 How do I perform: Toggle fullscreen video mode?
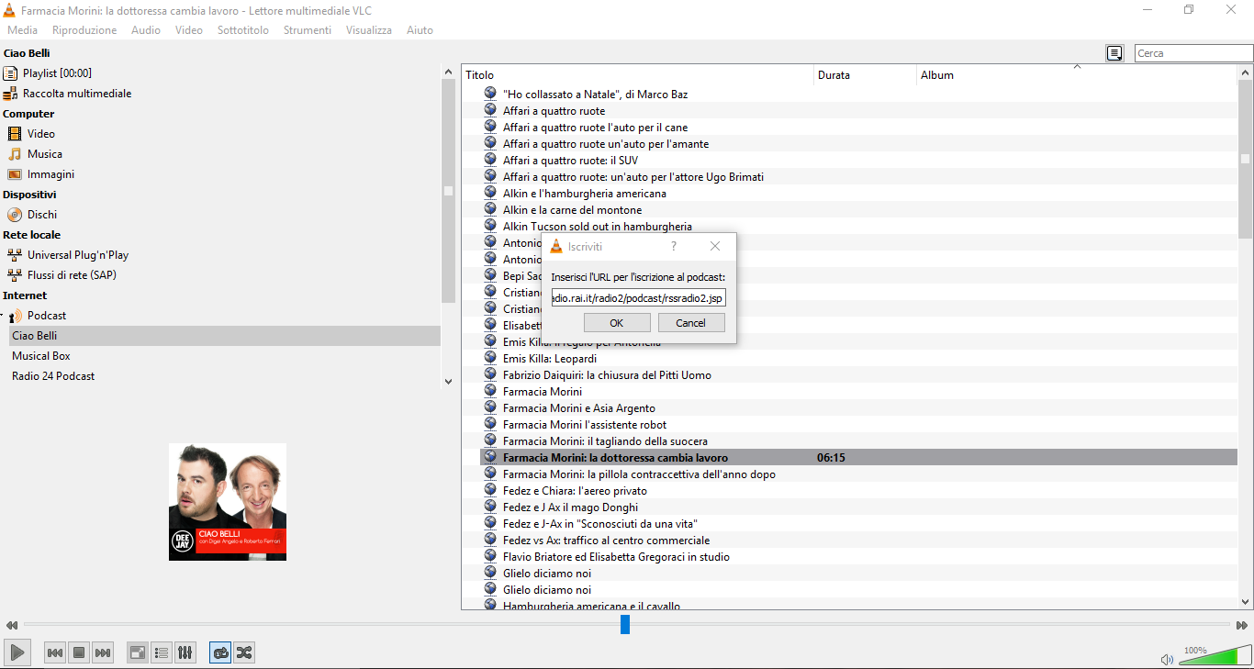138,652
